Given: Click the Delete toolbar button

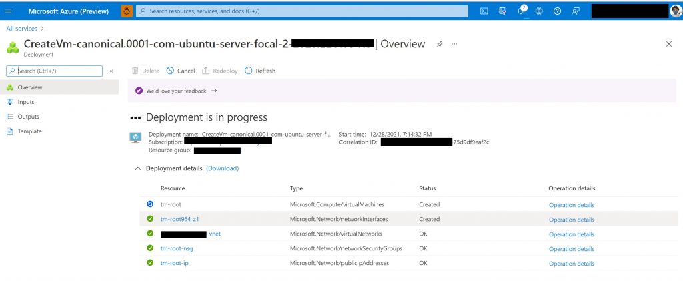Looking at the screenshot, I should coord(146,71).
